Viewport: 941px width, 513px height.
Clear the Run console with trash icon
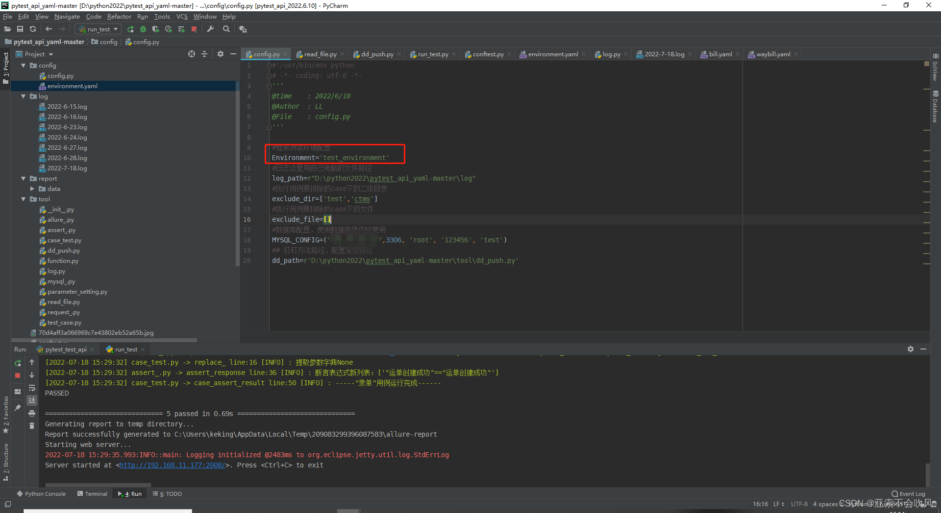[x=32, y=426]
